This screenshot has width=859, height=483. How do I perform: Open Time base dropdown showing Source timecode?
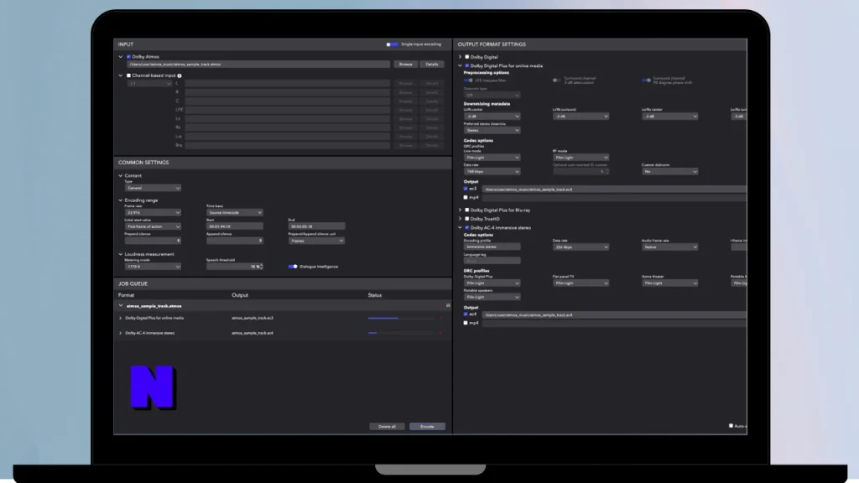pyautogui.click(x=235, y=212)
